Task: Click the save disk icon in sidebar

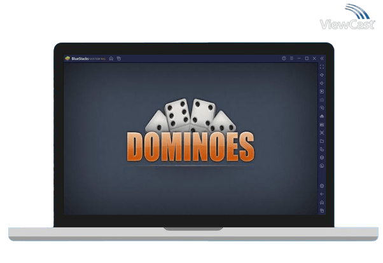Action: (322, 125)
